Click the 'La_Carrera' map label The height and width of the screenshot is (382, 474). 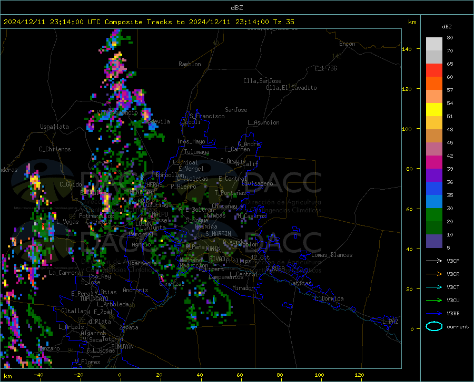click(x=65, y=273)
